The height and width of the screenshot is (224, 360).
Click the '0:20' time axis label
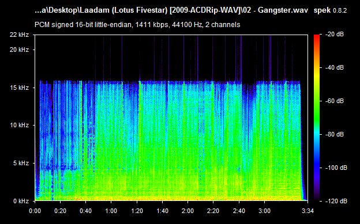point(61,211)
